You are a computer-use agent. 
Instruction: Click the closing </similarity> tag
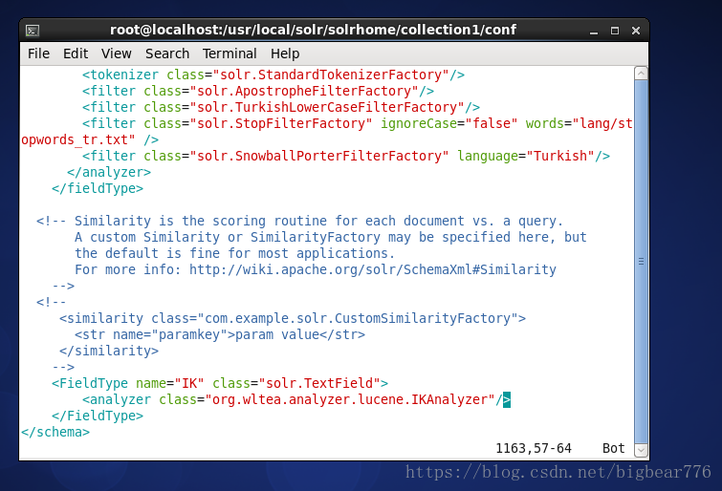[109, 351]
